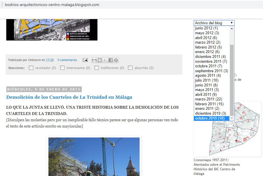Open the Archivo del blog dropdown

[x=214, y=23]
